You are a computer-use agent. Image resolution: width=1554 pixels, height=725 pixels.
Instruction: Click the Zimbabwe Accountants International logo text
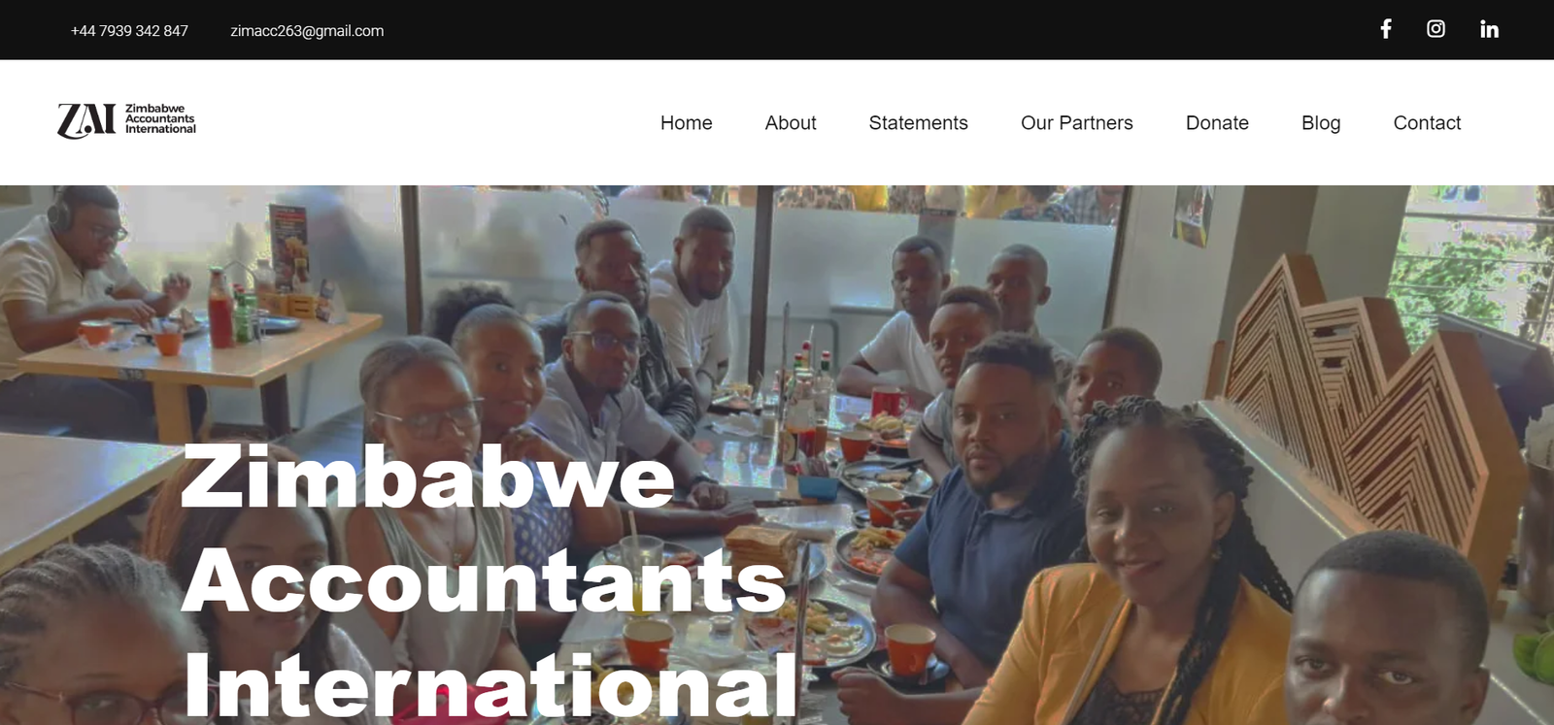pos(160,118)
